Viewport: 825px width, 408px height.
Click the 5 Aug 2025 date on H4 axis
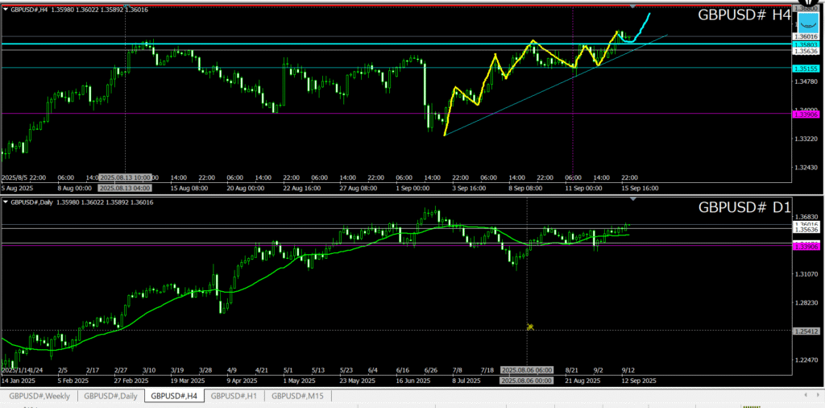pos(18,188)
